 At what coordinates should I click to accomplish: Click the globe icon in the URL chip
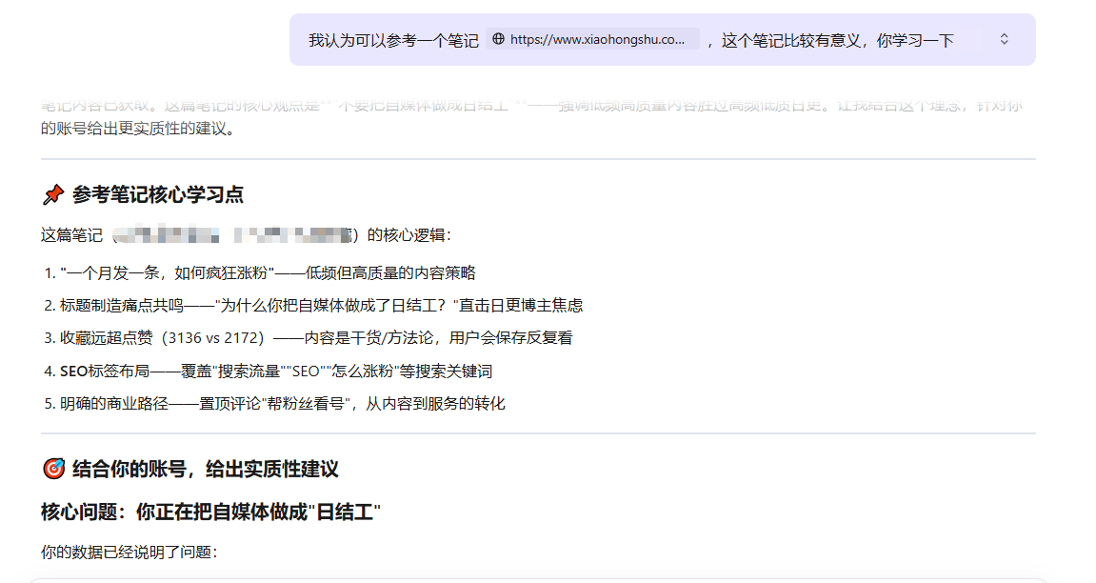point(498,39)
